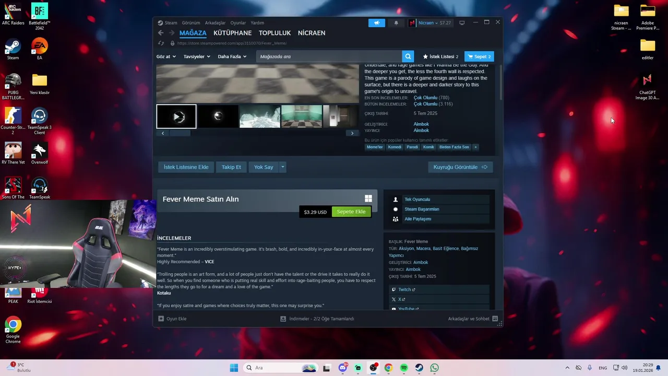This screenshot has width=668, height=376.
Task: Open the ARC Raiders desktop shortcut
Action: pos(13,15)
